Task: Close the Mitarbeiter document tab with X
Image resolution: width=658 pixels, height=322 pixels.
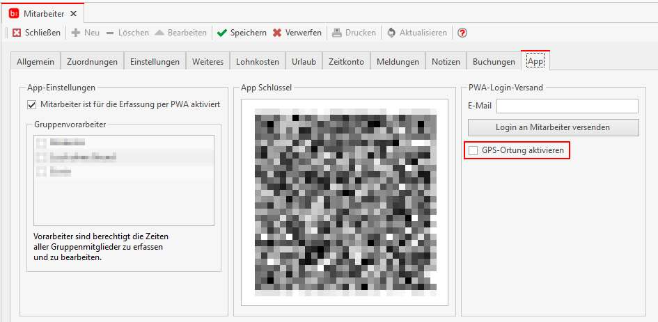Action: click(73, 14)
